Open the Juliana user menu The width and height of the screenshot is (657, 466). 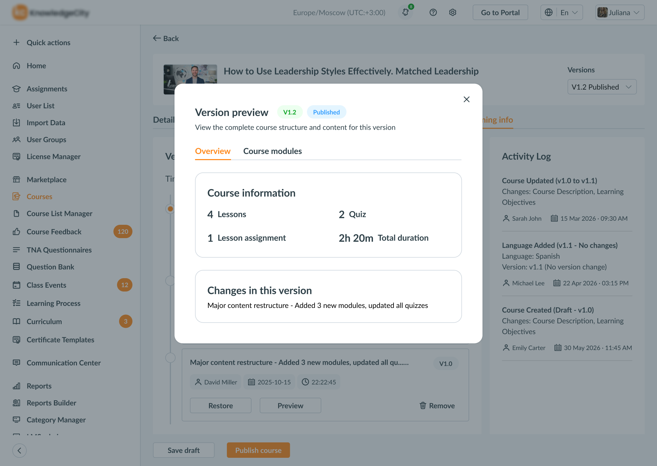click(x=620, y=12)
